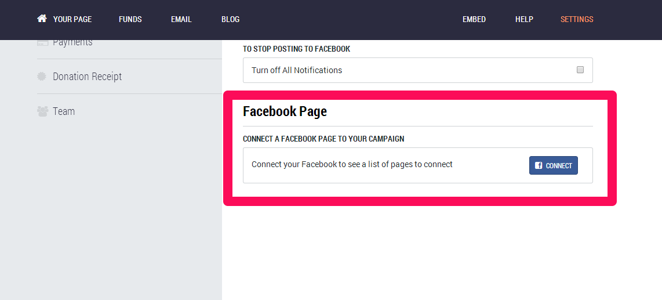The image size is (662, 300).
Task: Click the Facebook Page heading
Action: click(285, 111)
